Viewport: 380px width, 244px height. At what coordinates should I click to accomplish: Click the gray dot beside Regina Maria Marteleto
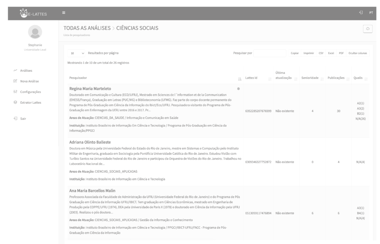coord(238,88)
